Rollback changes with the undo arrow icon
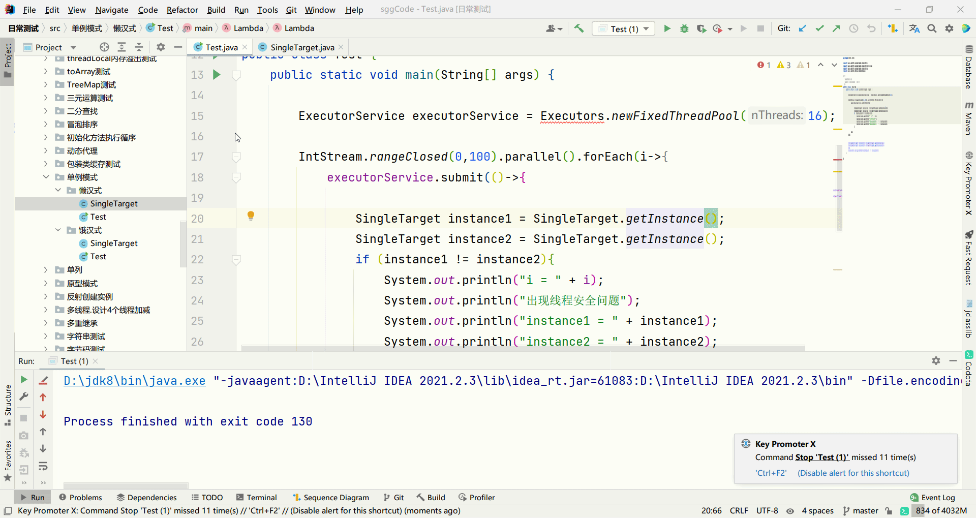The image size is (976, 518). pos(871,28)
